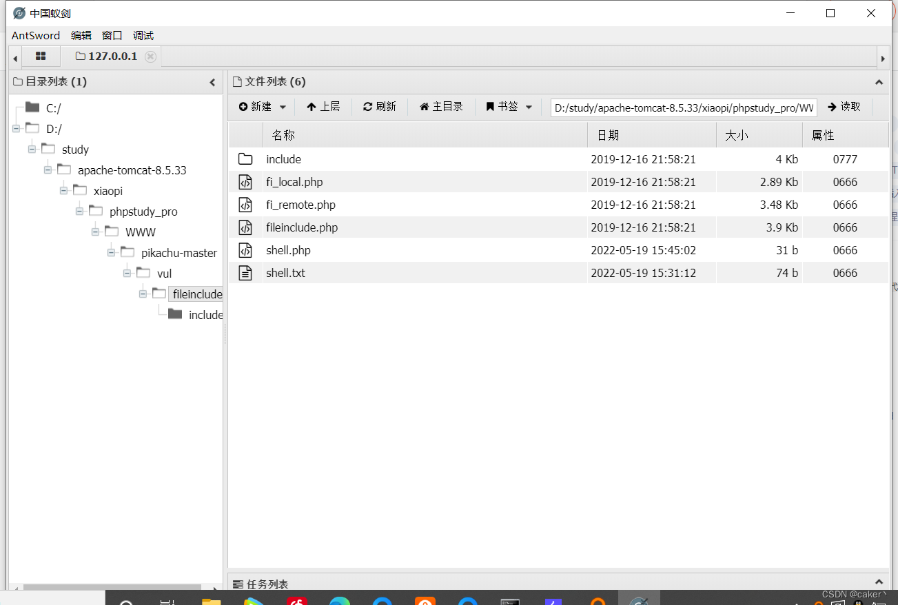898x605 pixels.
Task: Select the file named fi_local.php
Action: point(294,182)
